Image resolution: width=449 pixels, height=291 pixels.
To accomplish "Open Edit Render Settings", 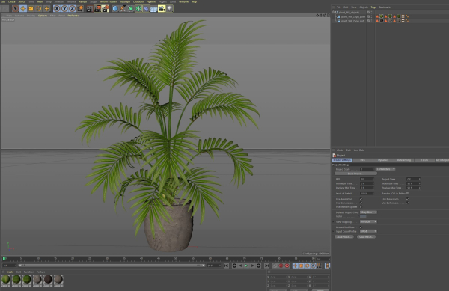I will pyautogui.click(x=106, y=9).
